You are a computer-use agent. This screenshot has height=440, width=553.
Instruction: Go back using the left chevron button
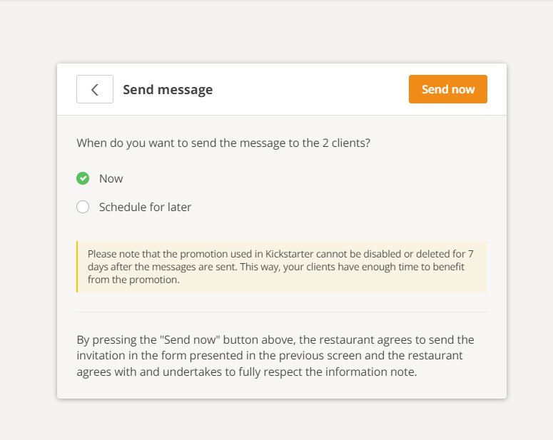click(94, 89)
